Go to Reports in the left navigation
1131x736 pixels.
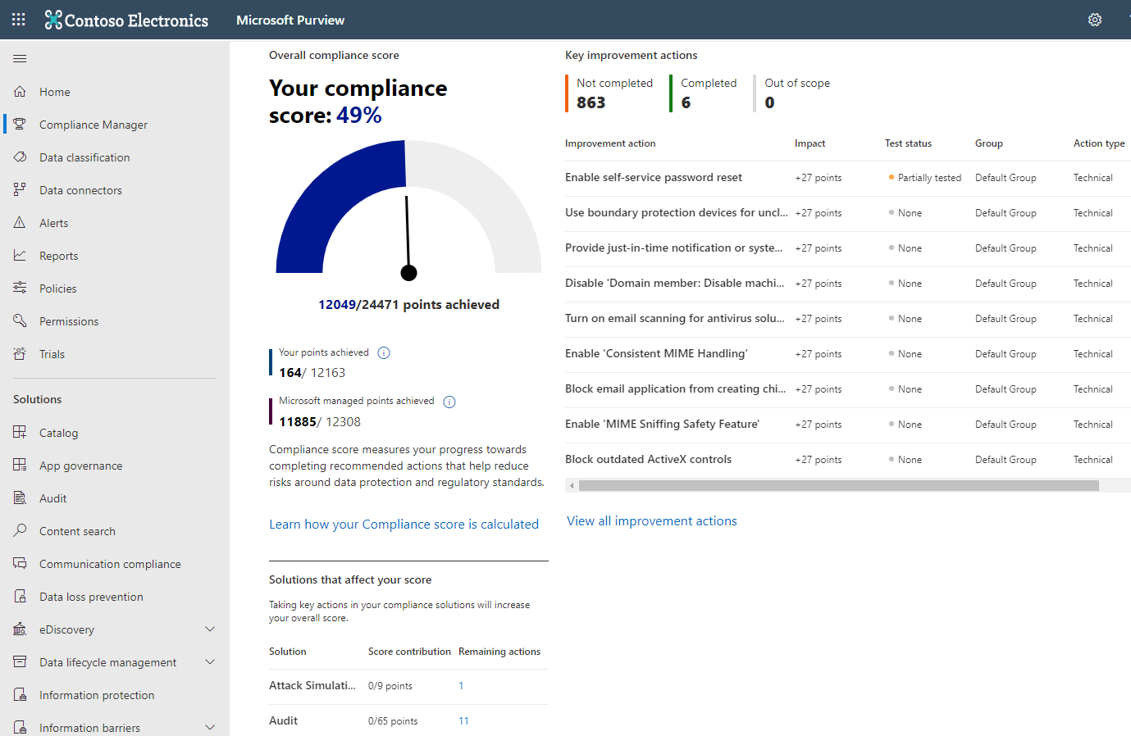pyautogui.click(x=59, y=256)
